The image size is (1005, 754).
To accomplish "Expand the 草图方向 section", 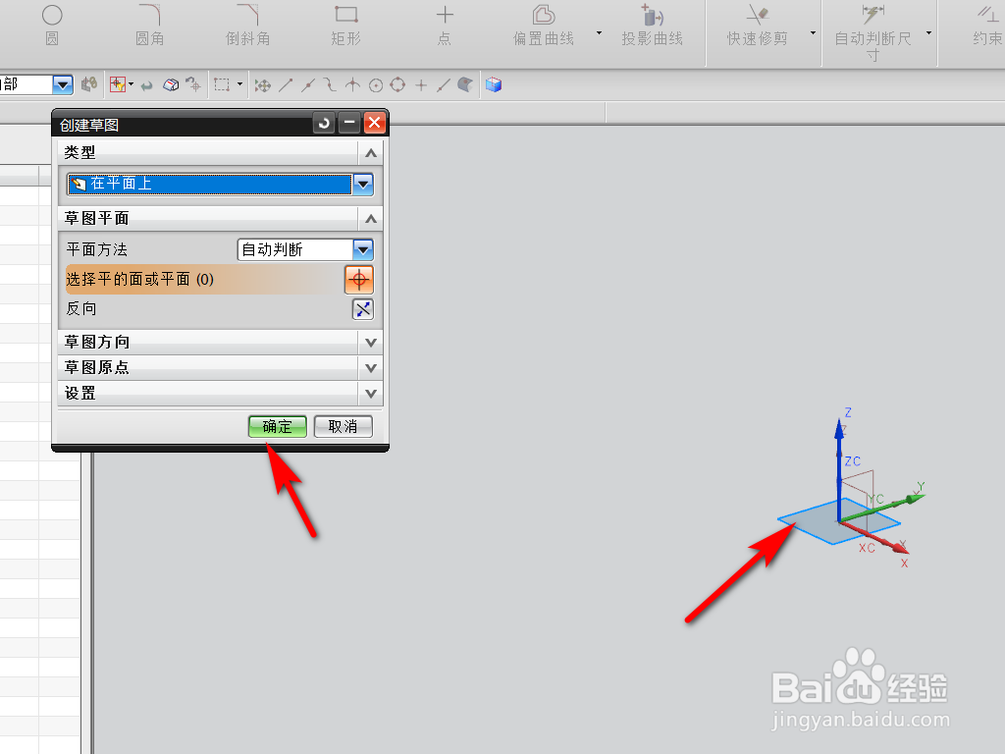I will 370,343.
